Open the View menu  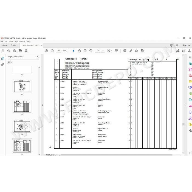coord(11,41)
